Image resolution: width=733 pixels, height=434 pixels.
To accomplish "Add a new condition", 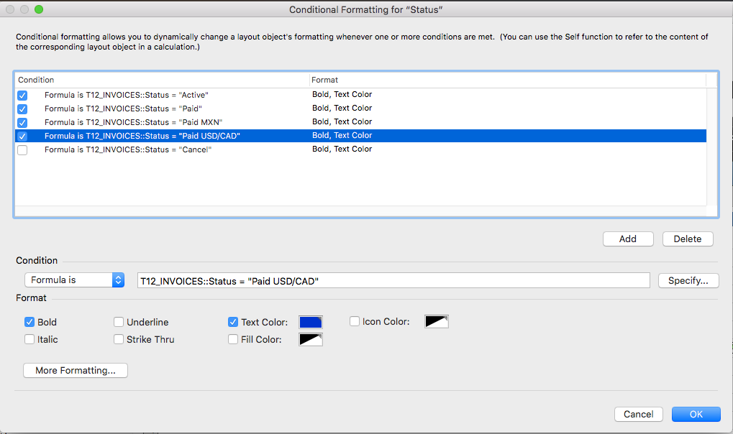I will pos(628,239).
